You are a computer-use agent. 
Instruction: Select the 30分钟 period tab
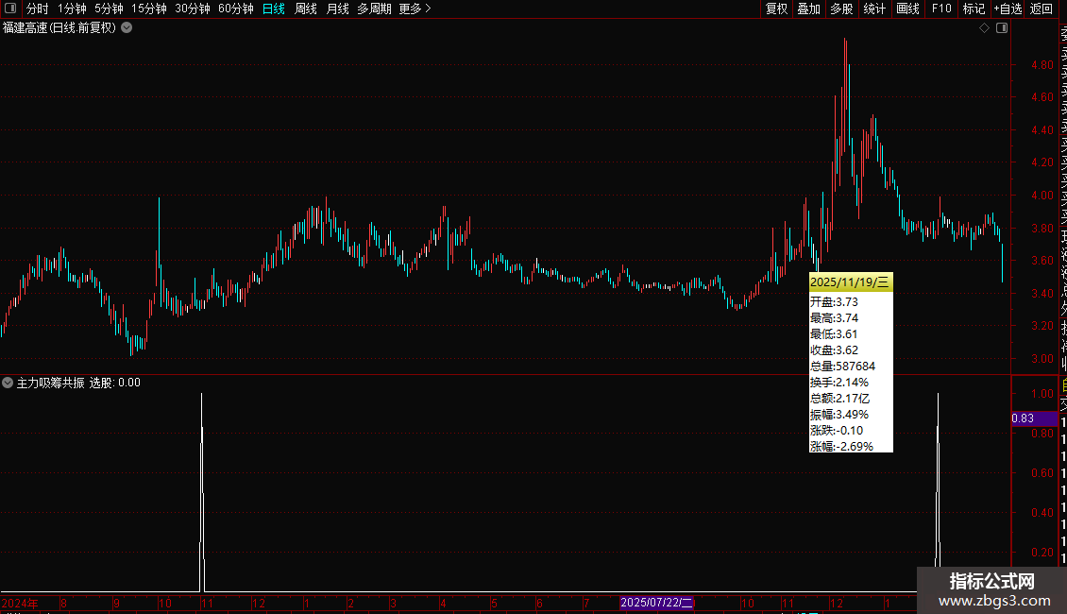pyautogui.click(x=193, y=9)
